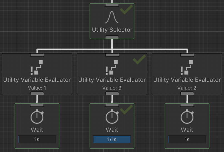The width and height of the screenshot is (224, 152).
Task: Select the evaluator icon above Value: 3
Action: coord(112,68)
